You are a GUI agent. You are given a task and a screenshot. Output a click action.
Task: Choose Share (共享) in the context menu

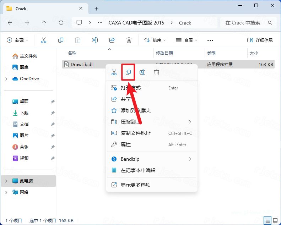click(152, 99)
